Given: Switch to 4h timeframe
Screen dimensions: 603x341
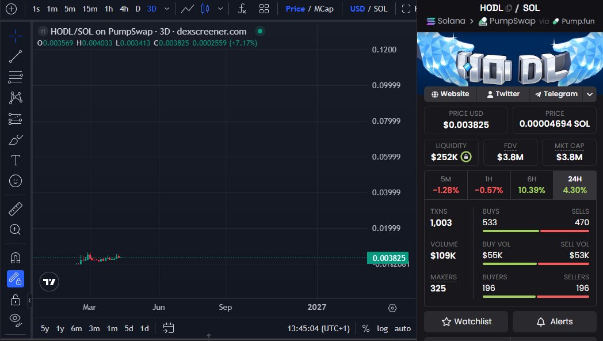Looking at the screenshot, I should click(124, 9).
